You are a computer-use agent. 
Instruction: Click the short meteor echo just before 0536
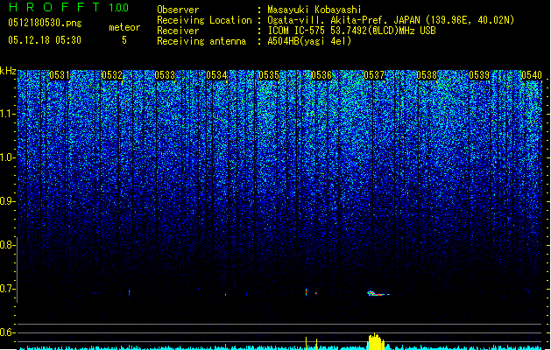coord(306,292)
